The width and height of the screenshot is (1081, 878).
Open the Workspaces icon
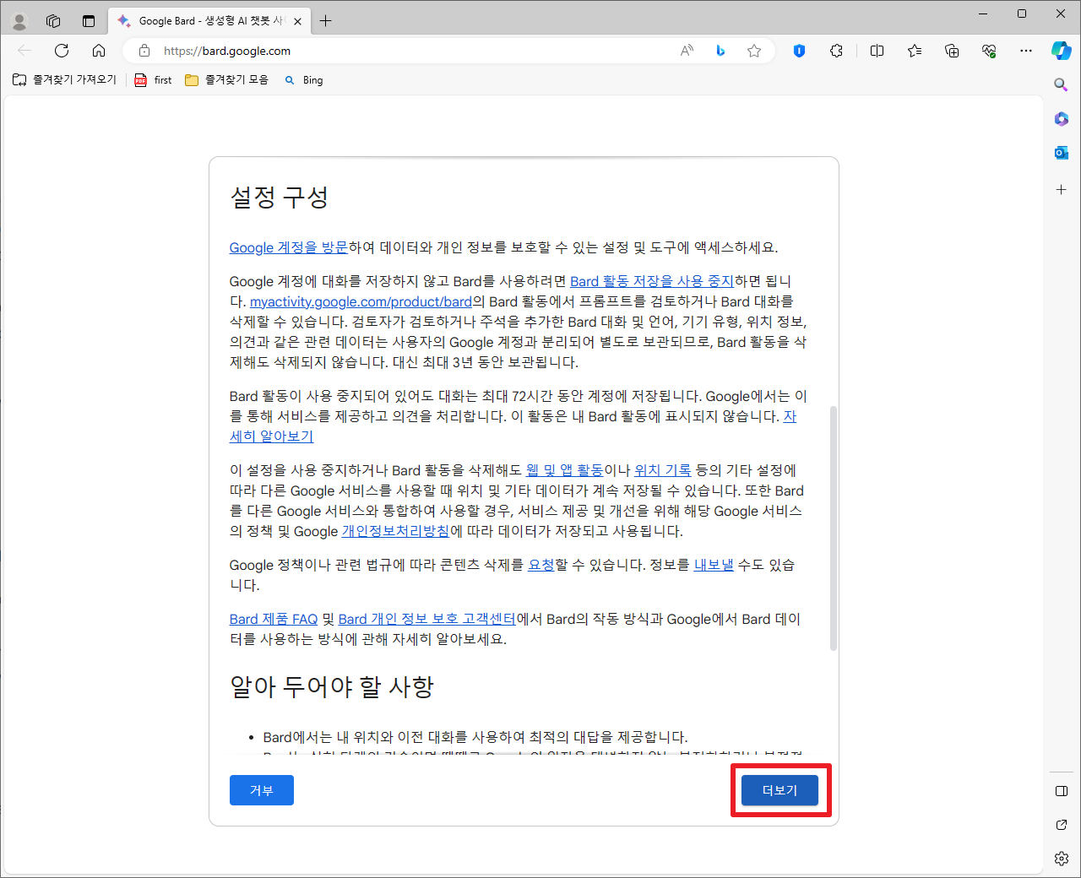[53, 21]
